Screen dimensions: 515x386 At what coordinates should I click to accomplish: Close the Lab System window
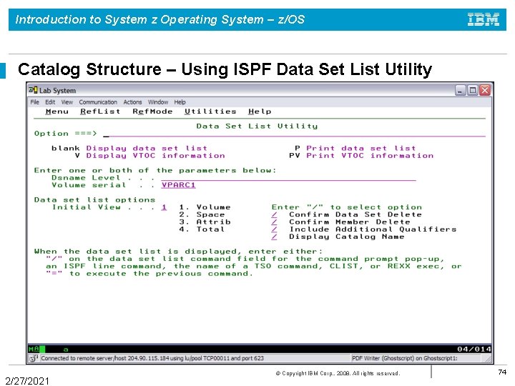tap(485, 90)
